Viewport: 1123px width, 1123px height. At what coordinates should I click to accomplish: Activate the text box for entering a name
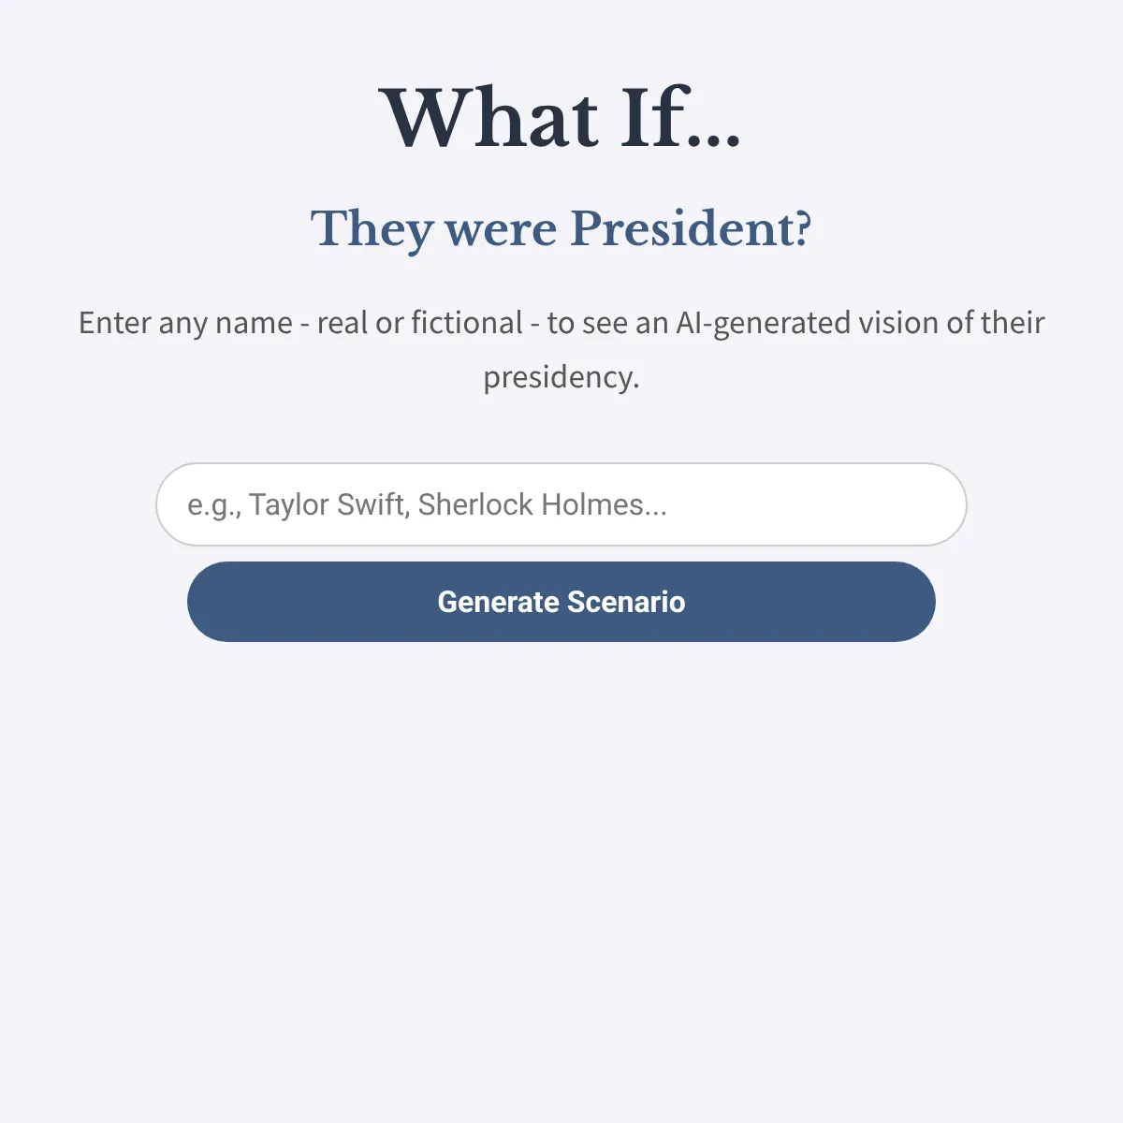coord(561,504)
